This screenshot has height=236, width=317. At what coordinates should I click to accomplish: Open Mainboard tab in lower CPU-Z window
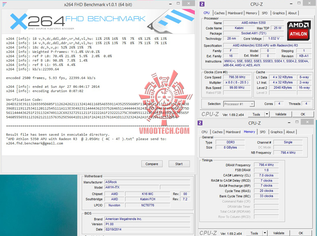233,132
